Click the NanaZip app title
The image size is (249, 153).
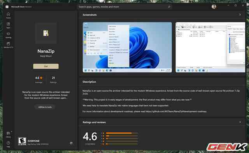(46, 51)
